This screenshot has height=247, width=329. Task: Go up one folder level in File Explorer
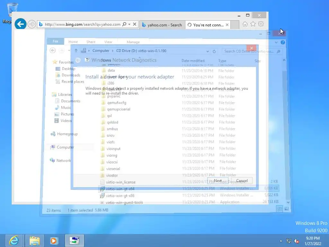tap(76, 50)
